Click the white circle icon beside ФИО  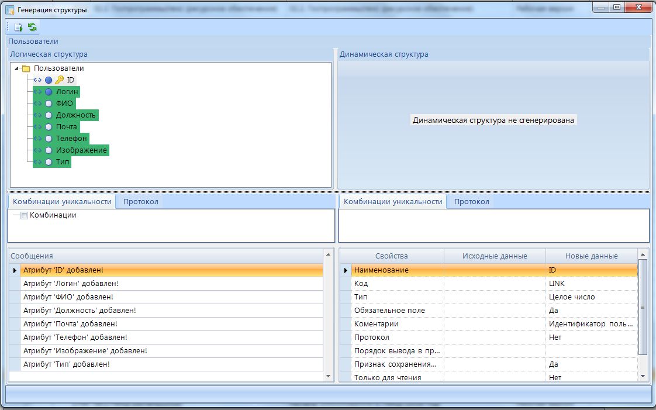49,104
